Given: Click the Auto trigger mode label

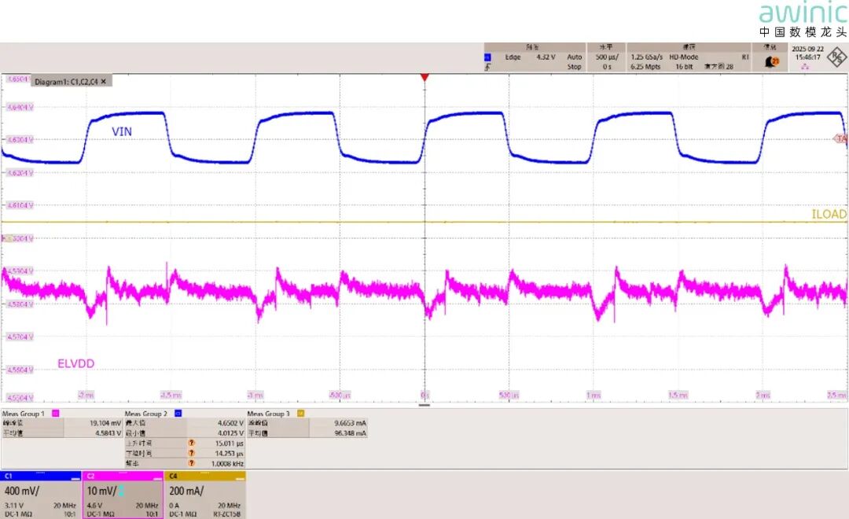Looking at the screenshot, I should (575, 57).
